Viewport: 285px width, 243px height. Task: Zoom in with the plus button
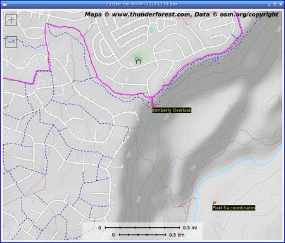tap(11, 20)
